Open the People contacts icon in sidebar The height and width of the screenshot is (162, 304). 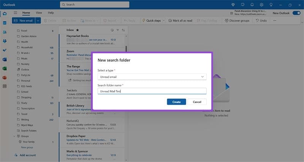click(5, 32)
